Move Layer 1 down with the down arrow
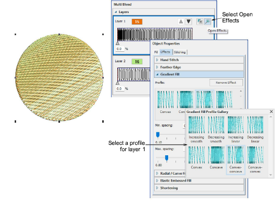Image resolution: width=275 pixels, height=206 pixels. (189, 21)
